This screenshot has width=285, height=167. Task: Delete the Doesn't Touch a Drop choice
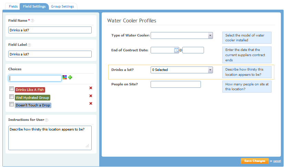click(x=91, y=104)
